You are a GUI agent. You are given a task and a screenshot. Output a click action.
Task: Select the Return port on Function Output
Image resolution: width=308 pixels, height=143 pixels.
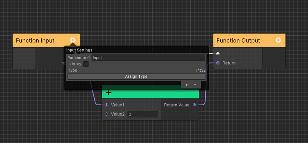(x=218, y=63)
